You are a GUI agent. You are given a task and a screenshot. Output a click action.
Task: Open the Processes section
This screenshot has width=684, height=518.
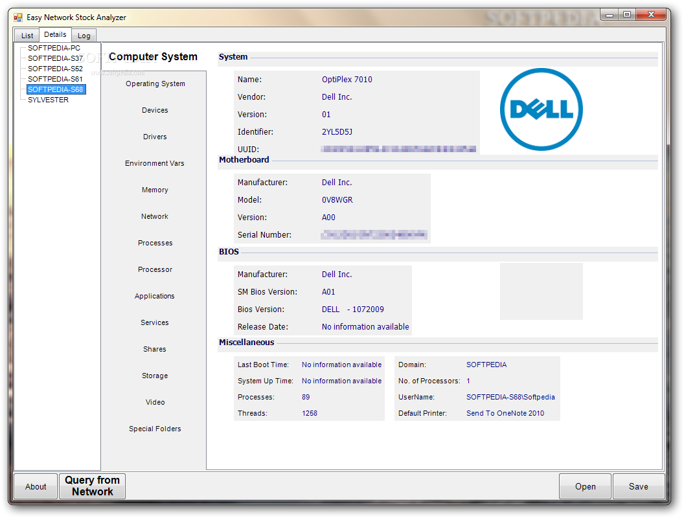[155, 243]
